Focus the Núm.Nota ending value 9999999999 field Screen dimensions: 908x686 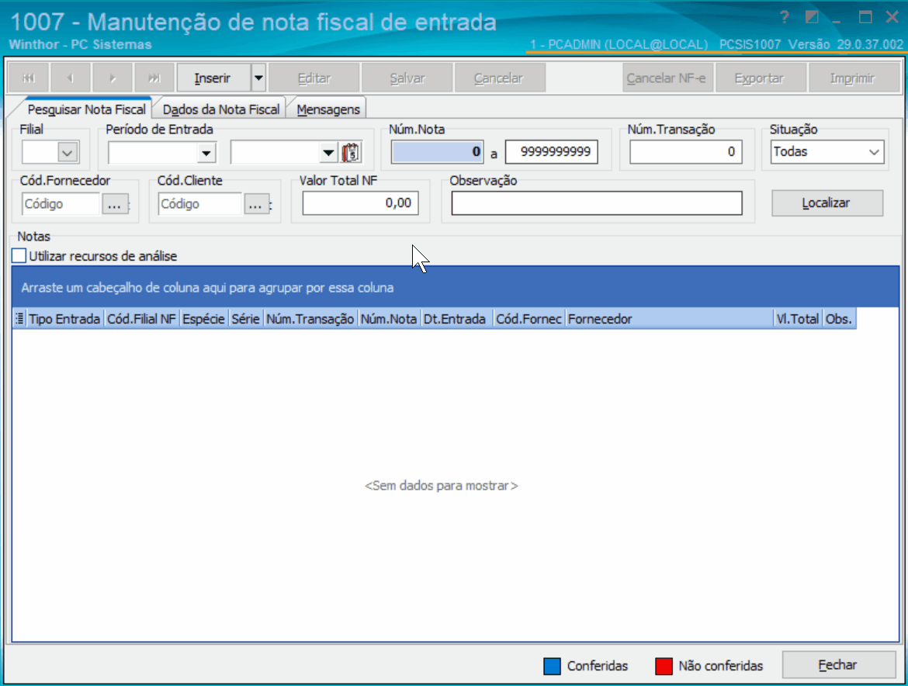[551, 151]
